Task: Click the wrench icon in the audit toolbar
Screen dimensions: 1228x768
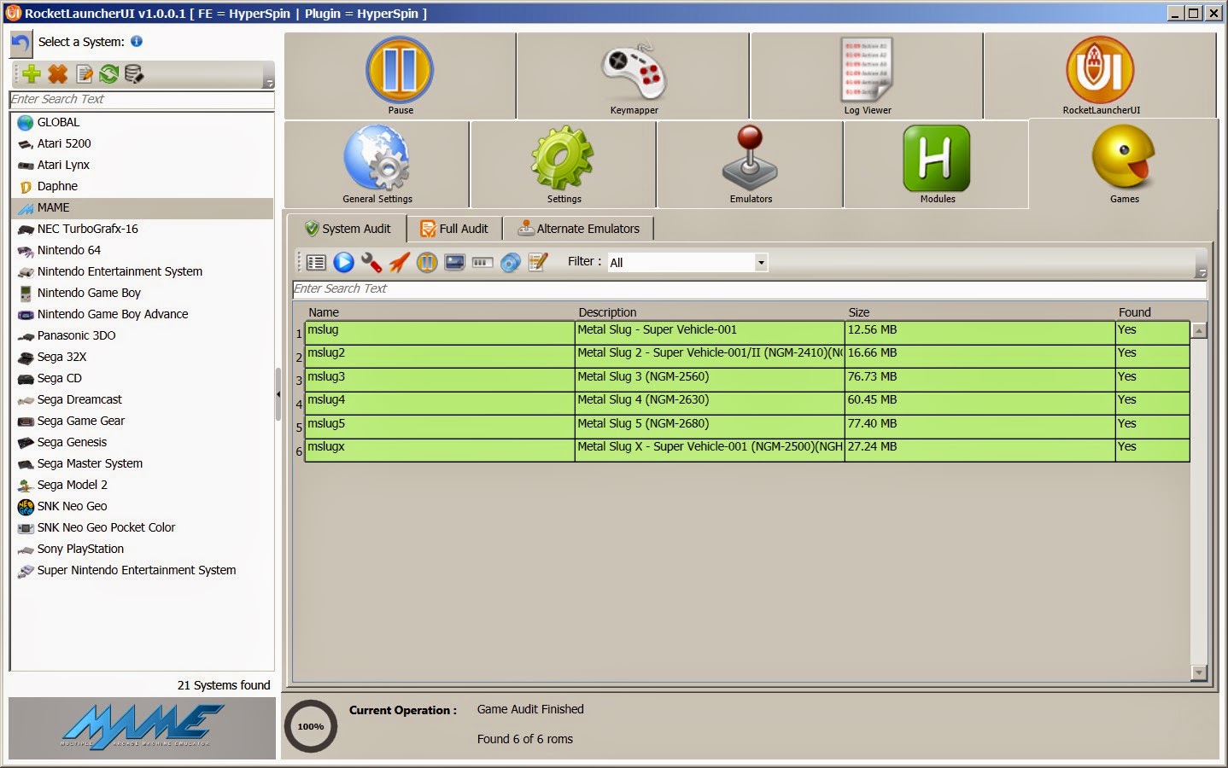Action: click(371, 263)
